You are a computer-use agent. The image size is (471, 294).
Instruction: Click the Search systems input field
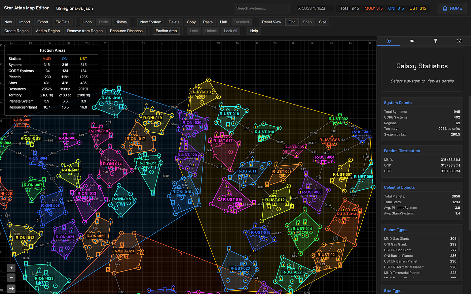[x=261, y=8]
